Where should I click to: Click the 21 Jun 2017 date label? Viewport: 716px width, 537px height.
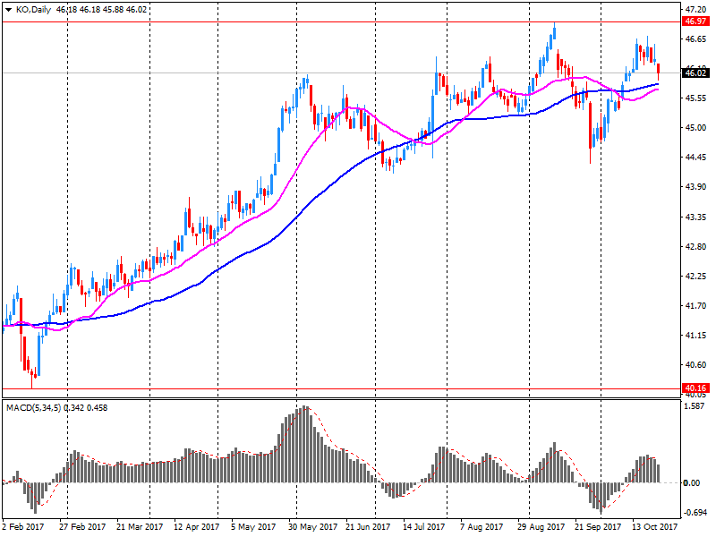pos(368,527)
